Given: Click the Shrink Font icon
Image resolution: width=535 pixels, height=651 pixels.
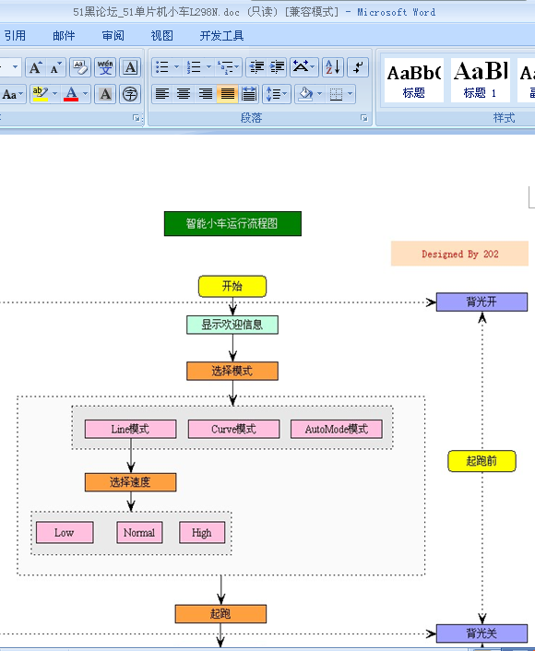Looking at the screenshot, I should 55,67.
